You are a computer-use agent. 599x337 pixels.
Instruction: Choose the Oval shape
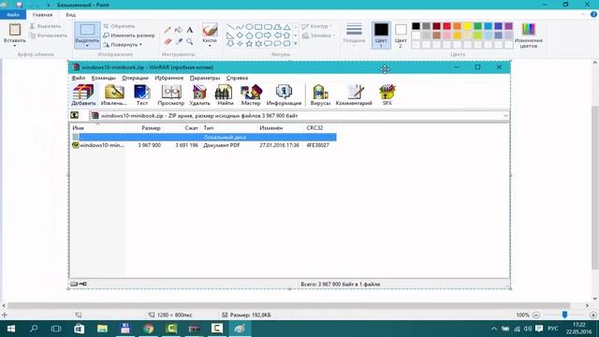(x=249, y=27)
